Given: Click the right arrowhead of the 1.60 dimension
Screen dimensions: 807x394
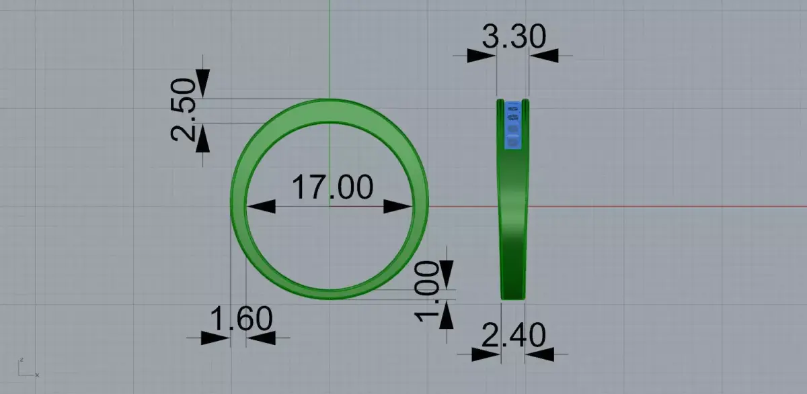Looking at the screenshot, I should click(262, 338).
